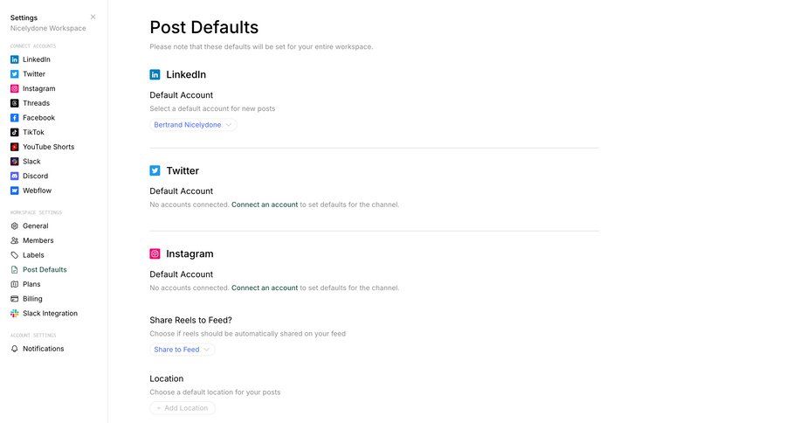Open Instagram account via sidebar icon
786x423 pixels.
pyautogui.click(x=15, y=88)
